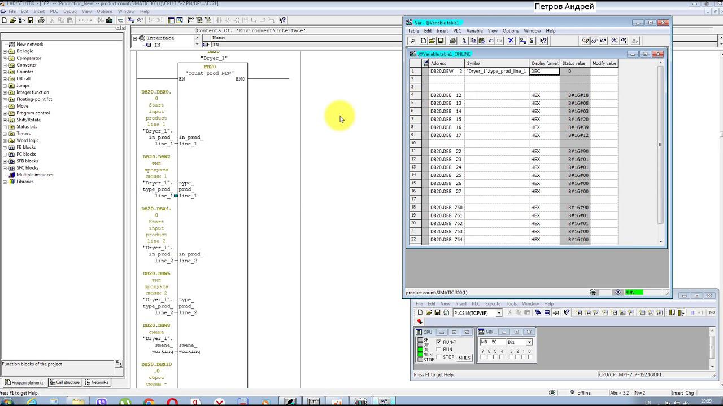
Task: Check RUN mode box in CPU panel
Action: (439, 350)
